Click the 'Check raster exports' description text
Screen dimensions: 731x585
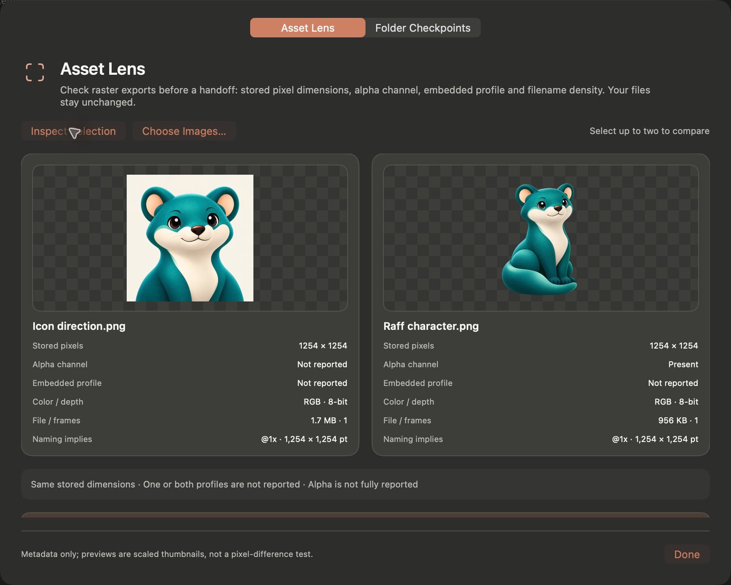tap(355, 96)
